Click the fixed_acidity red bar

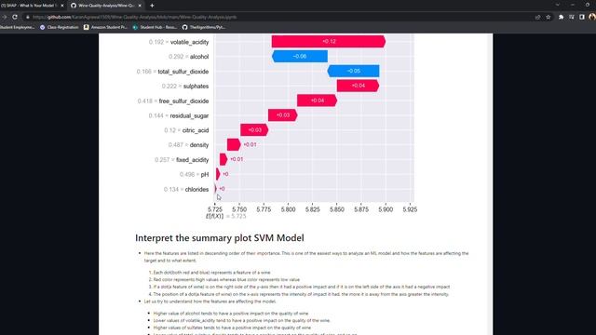pos(223,159)
